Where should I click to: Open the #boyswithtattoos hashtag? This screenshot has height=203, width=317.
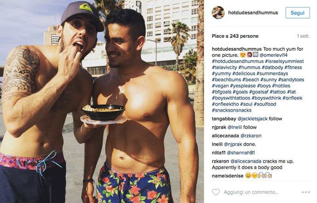point(231,98)
